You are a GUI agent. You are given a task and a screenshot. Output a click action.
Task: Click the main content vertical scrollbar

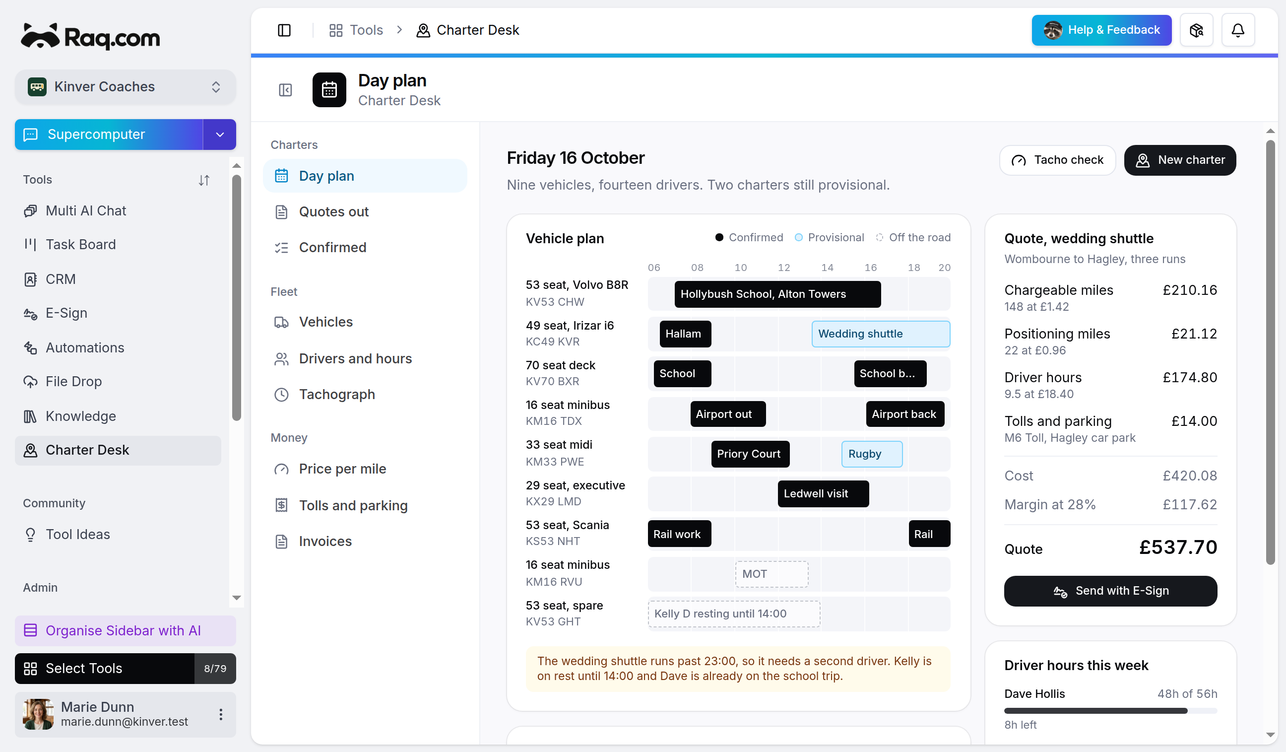click(1270, 352)
